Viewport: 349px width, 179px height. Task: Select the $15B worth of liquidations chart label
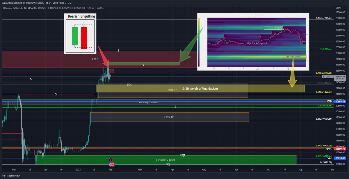[x=200, y=88]
